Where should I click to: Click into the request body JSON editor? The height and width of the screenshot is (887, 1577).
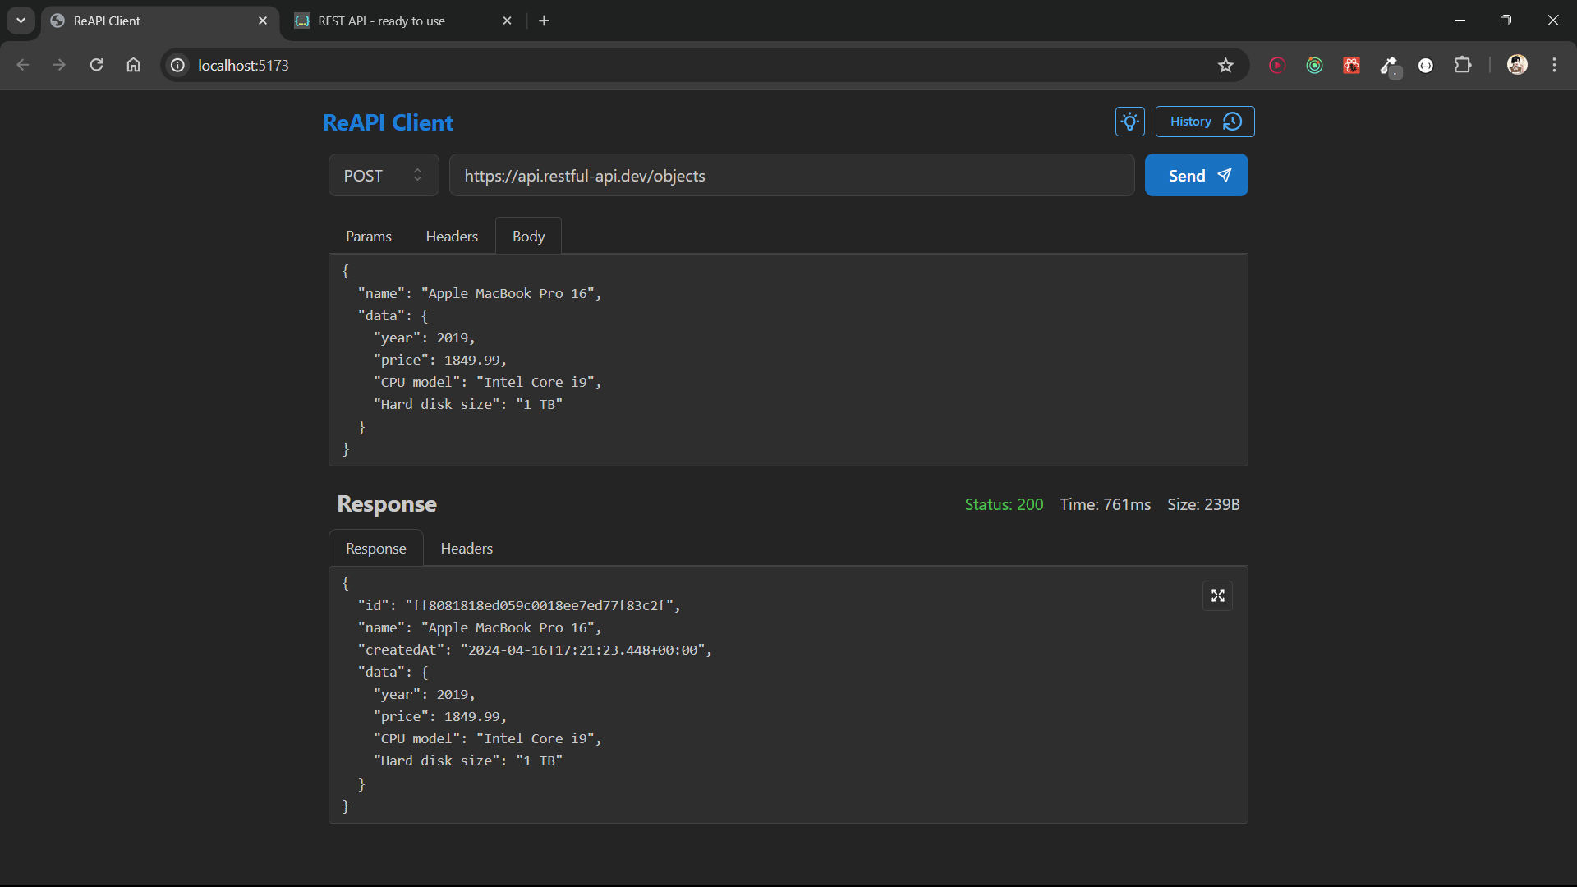pyautogui.click(x=788, y=360)
